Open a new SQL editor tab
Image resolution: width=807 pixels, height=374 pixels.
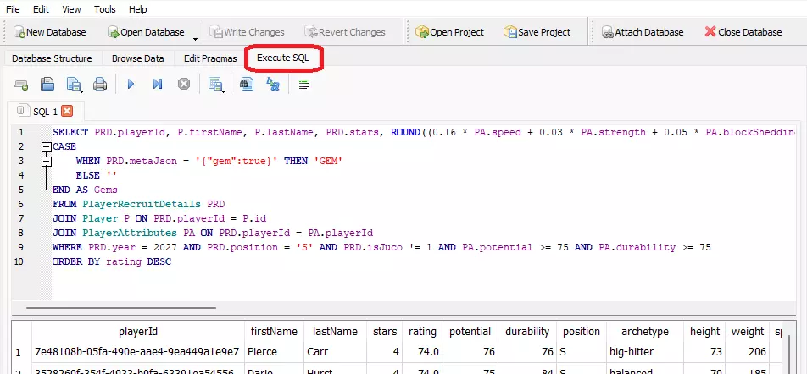point(21,84)
